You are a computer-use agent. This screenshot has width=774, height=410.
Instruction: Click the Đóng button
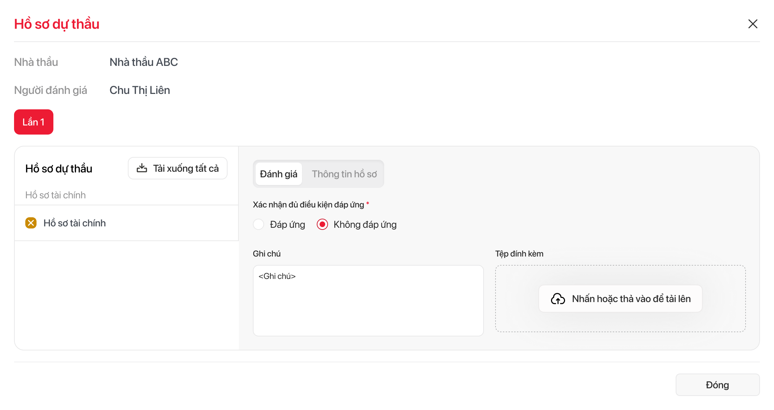click(x=717, y=385)
